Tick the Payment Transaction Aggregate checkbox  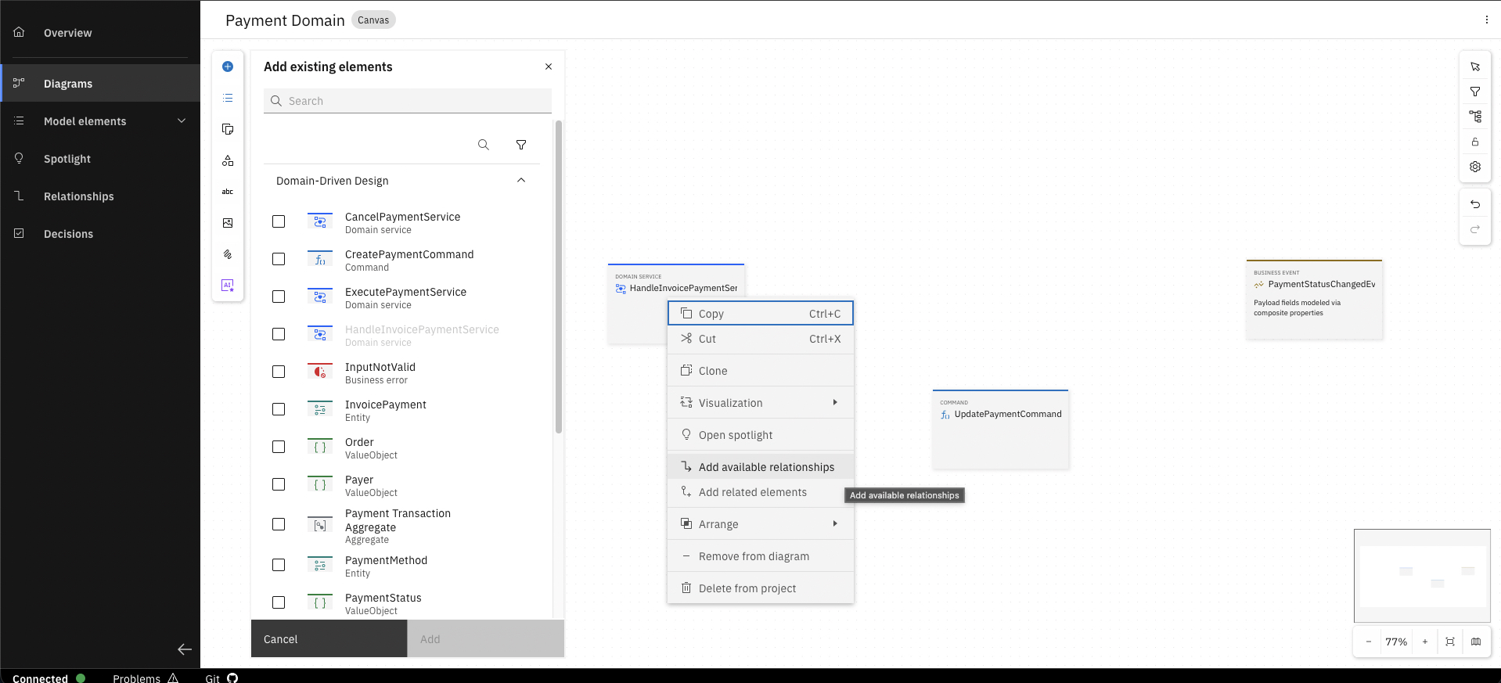[x=279, y=524]
